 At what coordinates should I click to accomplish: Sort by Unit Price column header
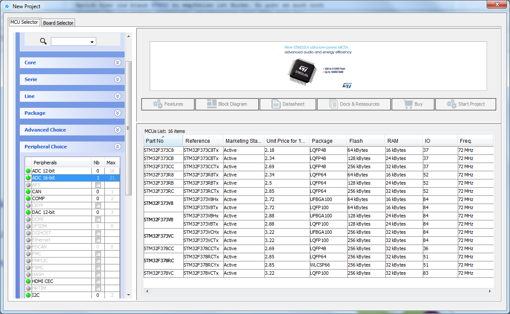[286, 141]
